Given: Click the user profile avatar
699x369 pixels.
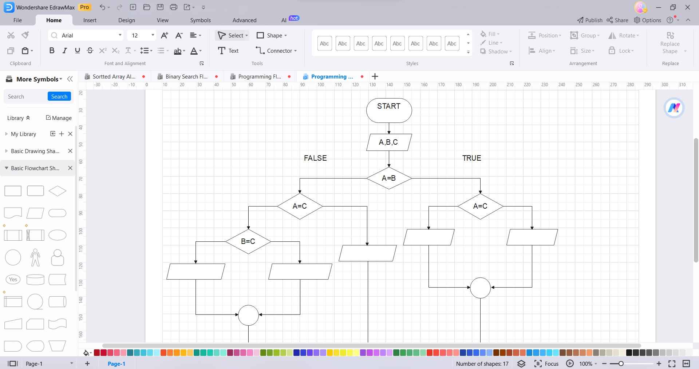Looking at the screenshot, I should 640,7.
